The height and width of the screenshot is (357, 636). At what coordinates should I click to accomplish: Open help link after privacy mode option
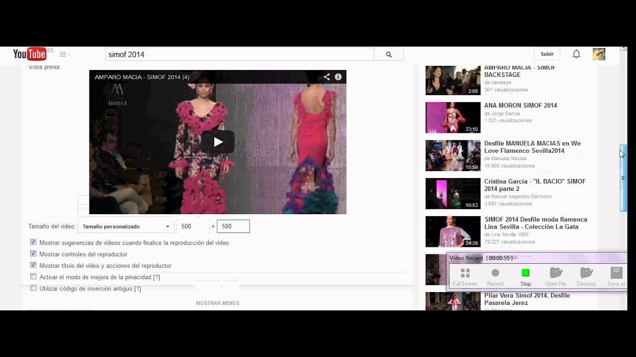(157, 277)
